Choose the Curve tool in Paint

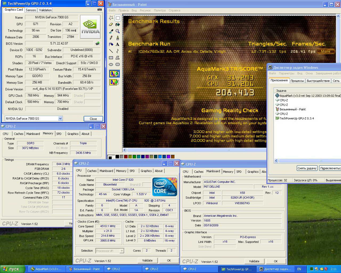pos(117,51)
